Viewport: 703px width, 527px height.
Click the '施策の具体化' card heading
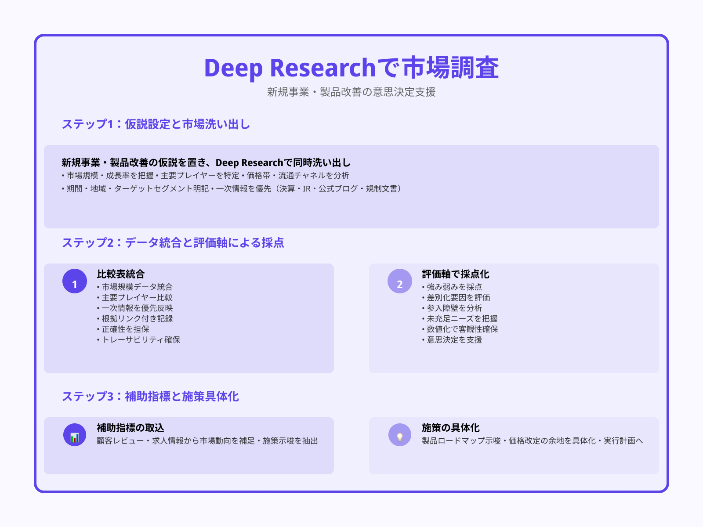451,428
